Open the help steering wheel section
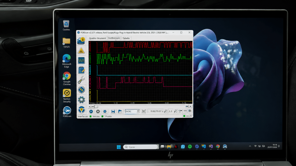296x166 pixels. [81, 110]
